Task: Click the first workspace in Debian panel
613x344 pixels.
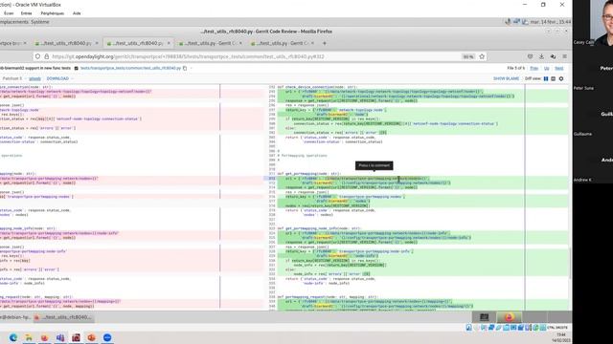Action: (484, 317)
